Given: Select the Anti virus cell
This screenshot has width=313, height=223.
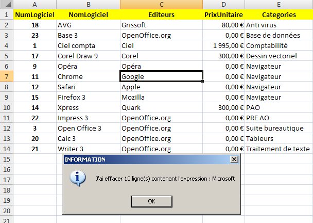Looking at the screenshot, I should [279, 25].
